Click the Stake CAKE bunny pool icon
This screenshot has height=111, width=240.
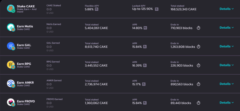[x=11, y=8]
